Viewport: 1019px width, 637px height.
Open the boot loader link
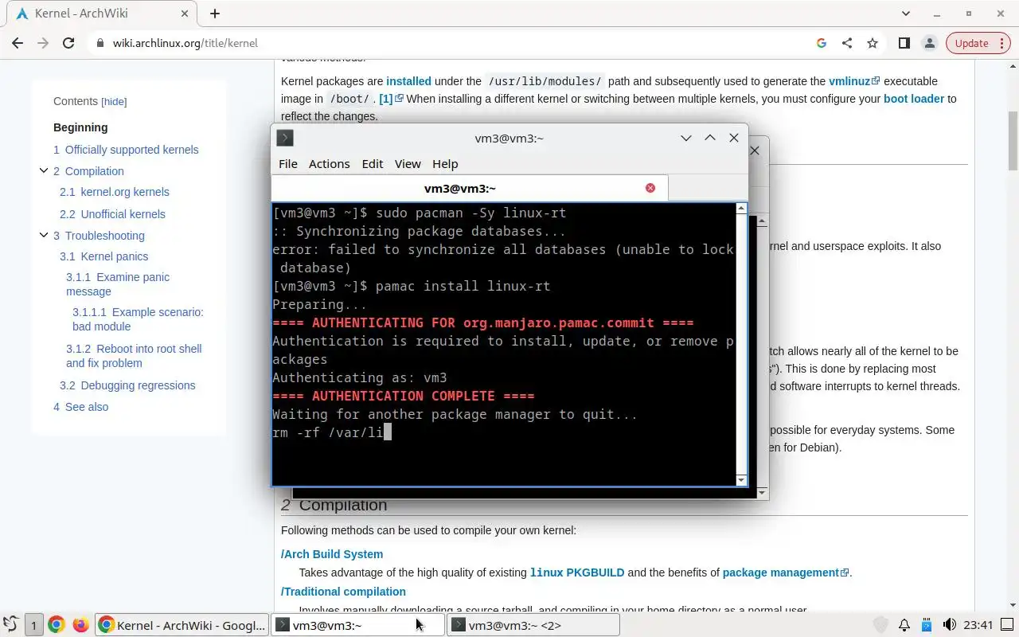tap(914, 99)
